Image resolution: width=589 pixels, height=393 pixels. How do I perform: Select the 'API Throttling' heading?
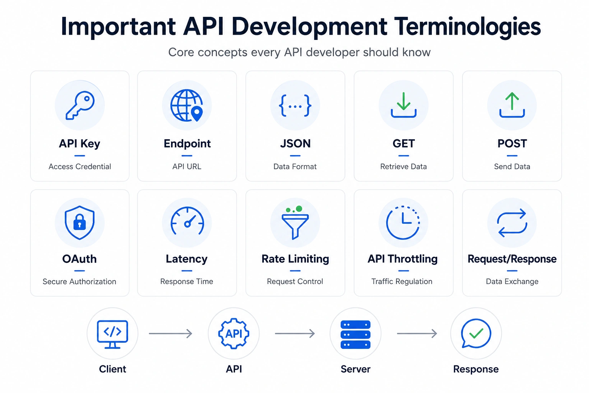click(x=403, y=259)
